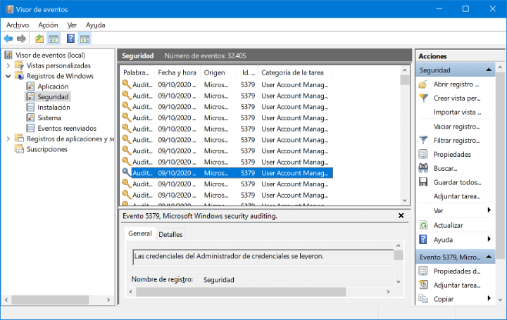The image size is (507, 320).
Task: Click the Forward arrow toolbar icon
Action: coord(21,39)
